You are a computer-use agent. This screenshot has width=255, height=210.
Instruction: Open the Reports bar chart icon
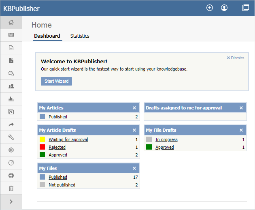(11, 99)
